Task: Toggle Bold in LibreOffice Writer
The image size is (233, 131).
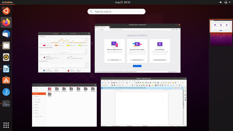Action: [133, 85]
